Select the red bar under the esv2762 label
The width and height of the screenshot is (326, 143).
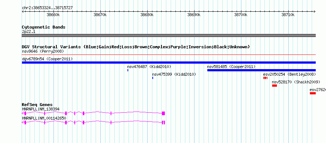point(313,93)
